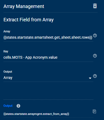This screenshot has height=120, width=104.
Task: Select the Array value in Output dropdown
Action: [x=8, y=78]
